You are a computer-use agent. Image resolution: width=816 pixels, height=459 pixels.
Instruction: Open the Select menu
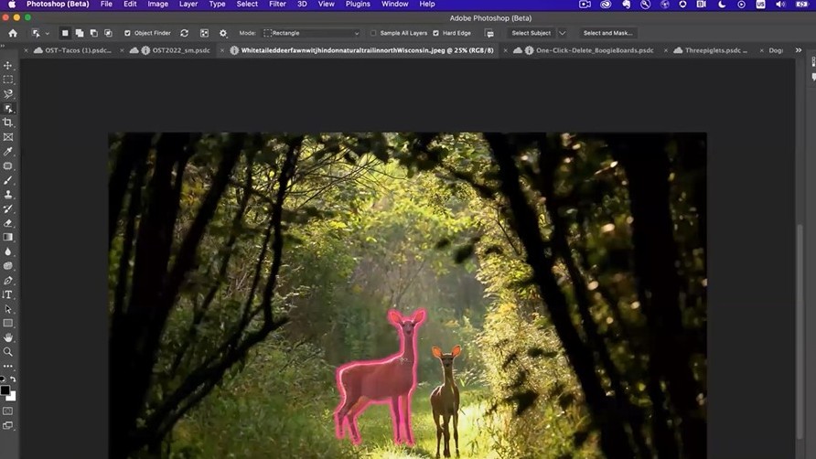[x=247, y=5]
